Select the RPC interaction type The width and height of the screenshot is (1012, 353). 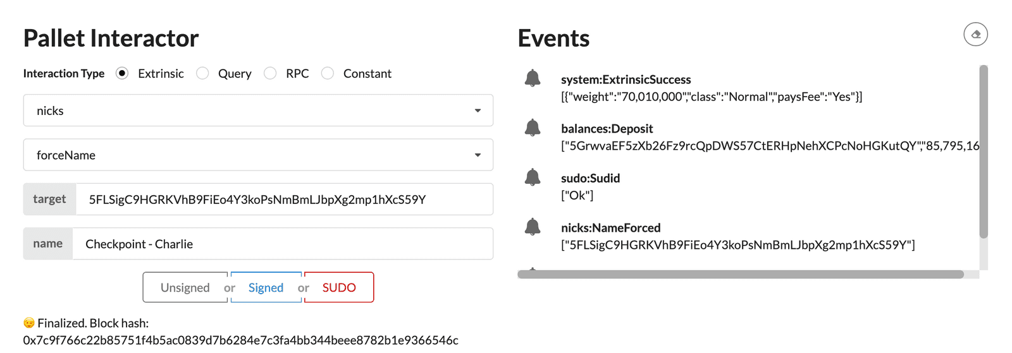click(270, 73)
